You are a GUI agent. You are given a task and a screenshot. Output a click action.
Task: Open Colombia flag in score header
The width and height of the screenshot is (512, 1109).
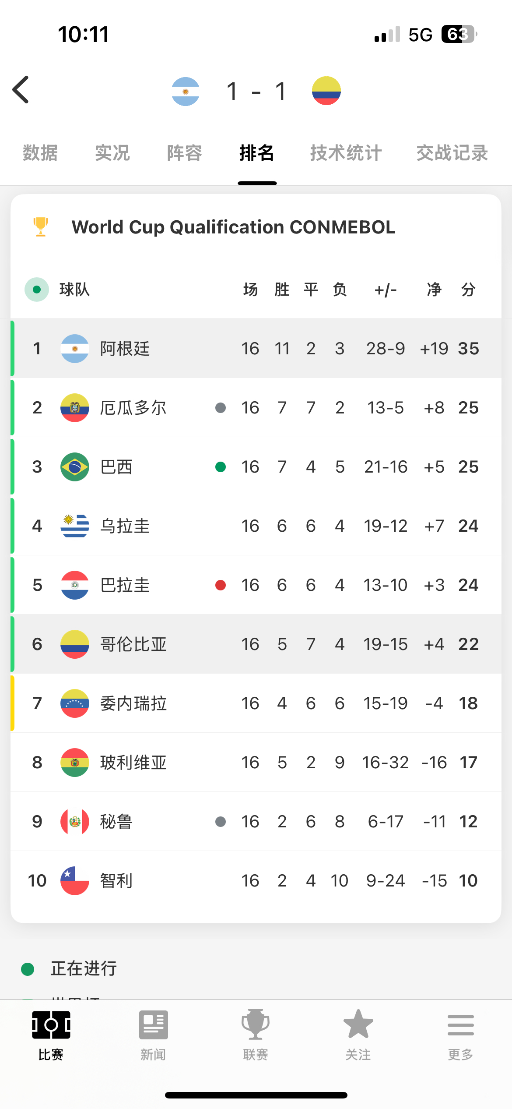[x=326, y=91]
